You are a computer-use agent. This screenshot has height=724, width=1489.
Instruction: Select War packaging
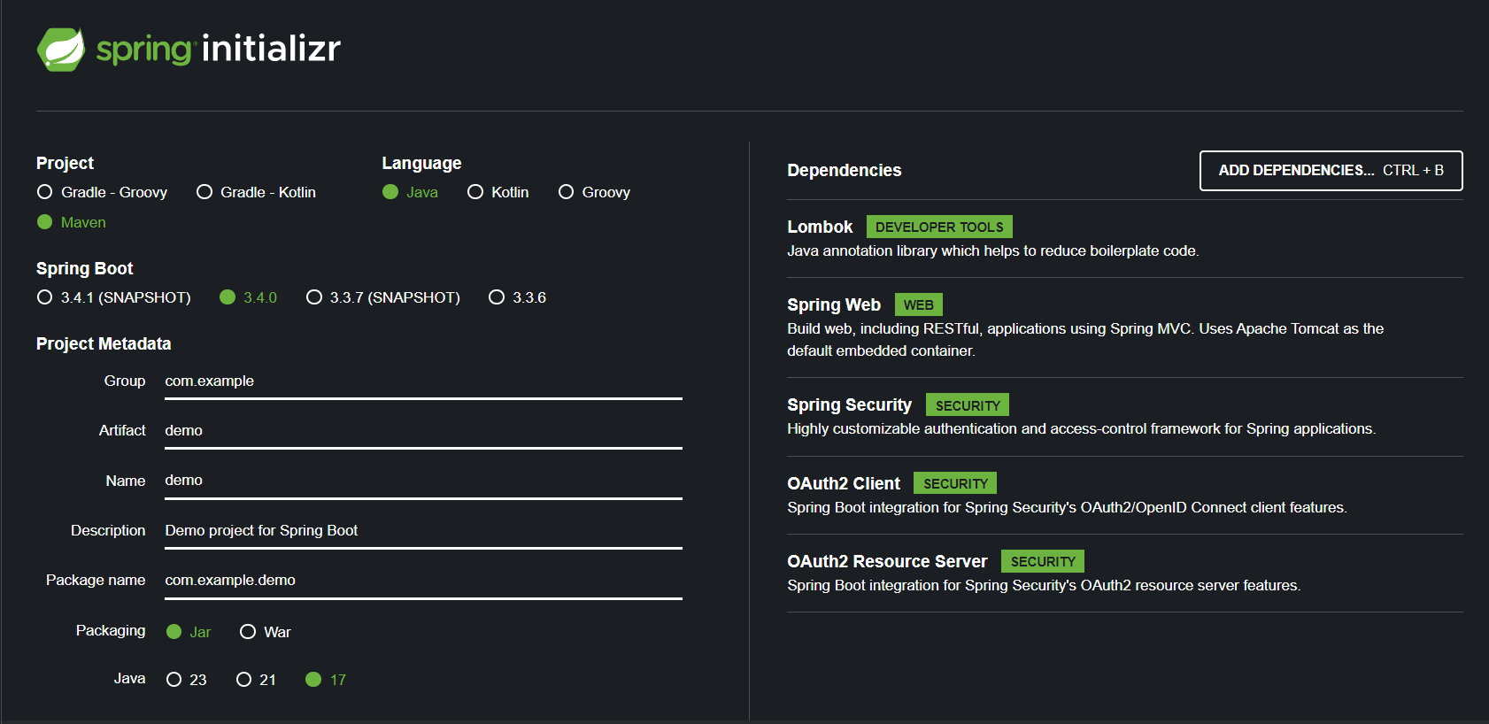point(265,632)
